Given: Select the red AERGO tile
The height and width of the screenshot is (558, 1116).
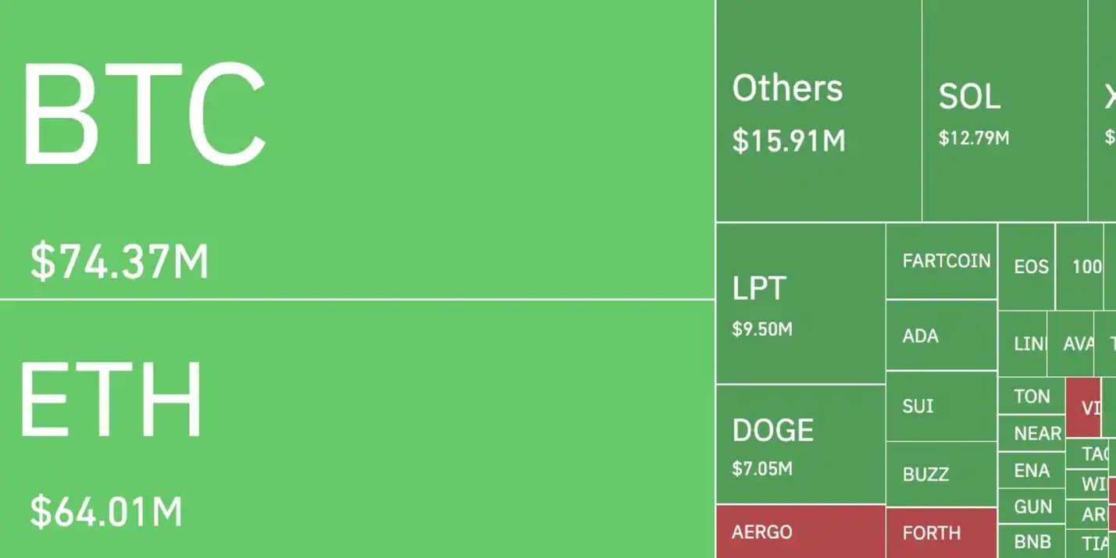Looking at the screenshot, I should [800, 531].
